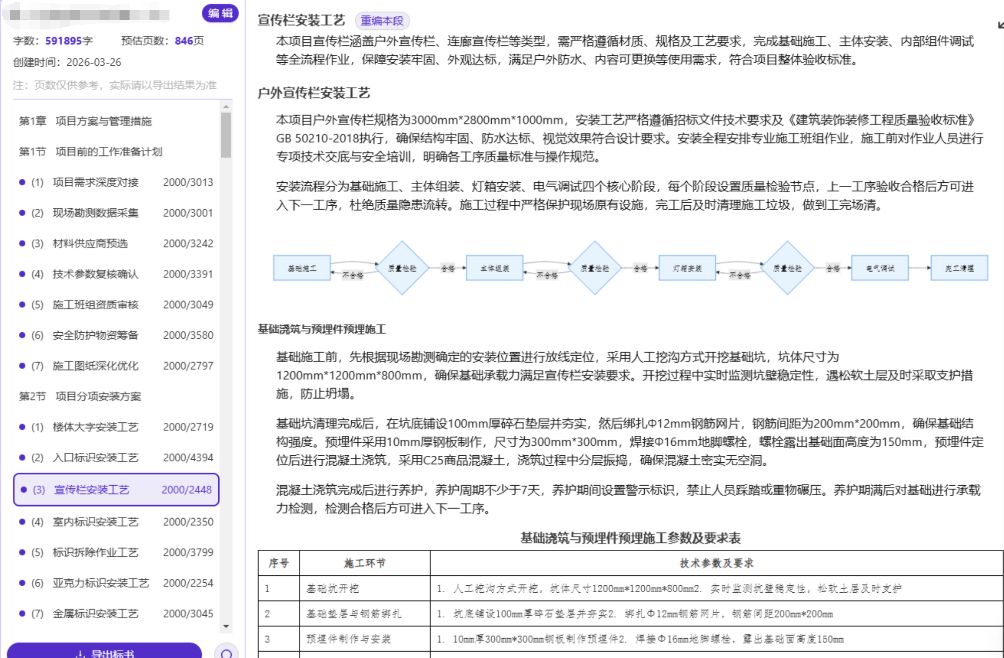Select highlighted item 宣传栏安装工艺
1004x658 pixels.
pos(116,490)
